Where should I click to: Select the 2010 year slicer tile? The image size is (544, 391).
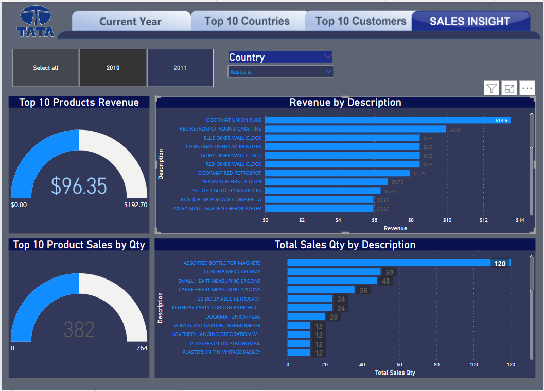click(x=113, y=68)
